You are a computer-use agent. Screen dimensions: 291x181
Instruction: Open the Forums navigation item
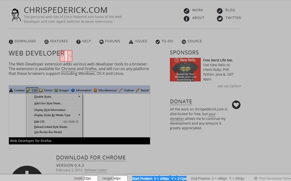(x=110, y=42)
